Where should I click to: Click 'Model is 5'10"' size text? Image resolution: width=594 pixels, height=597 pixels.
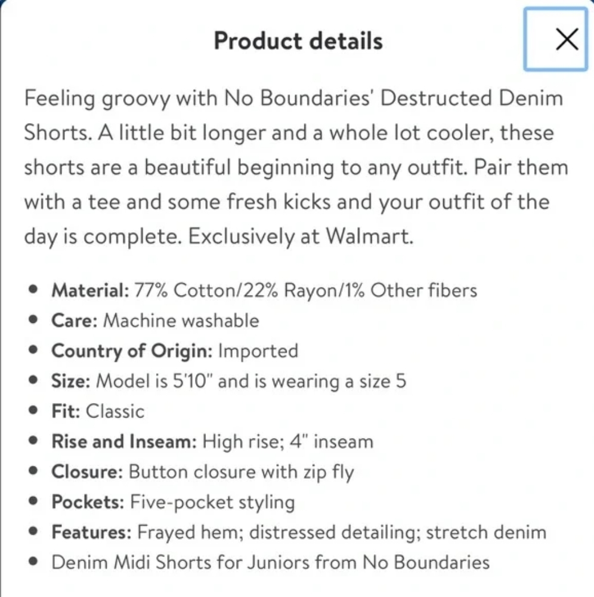(154, 381)
